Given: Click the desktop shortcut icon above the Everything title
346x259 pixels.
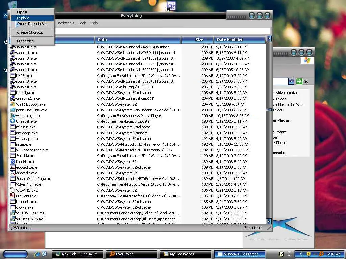Looking at the screenshot, I should 171,6.
